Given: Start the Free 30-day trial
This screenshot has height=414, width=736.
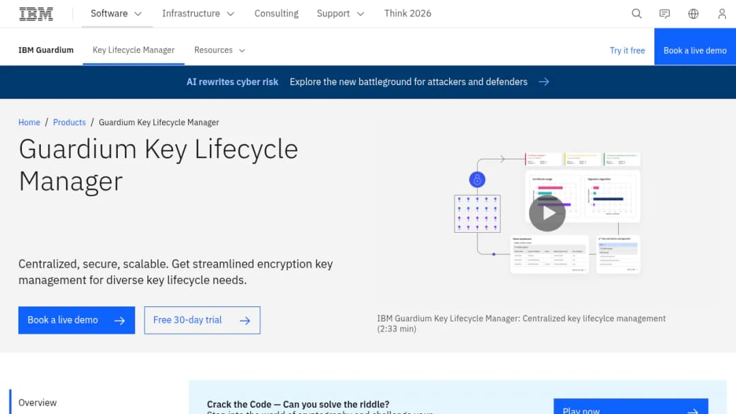Looking at the screenshot, I should coord(202,320).
